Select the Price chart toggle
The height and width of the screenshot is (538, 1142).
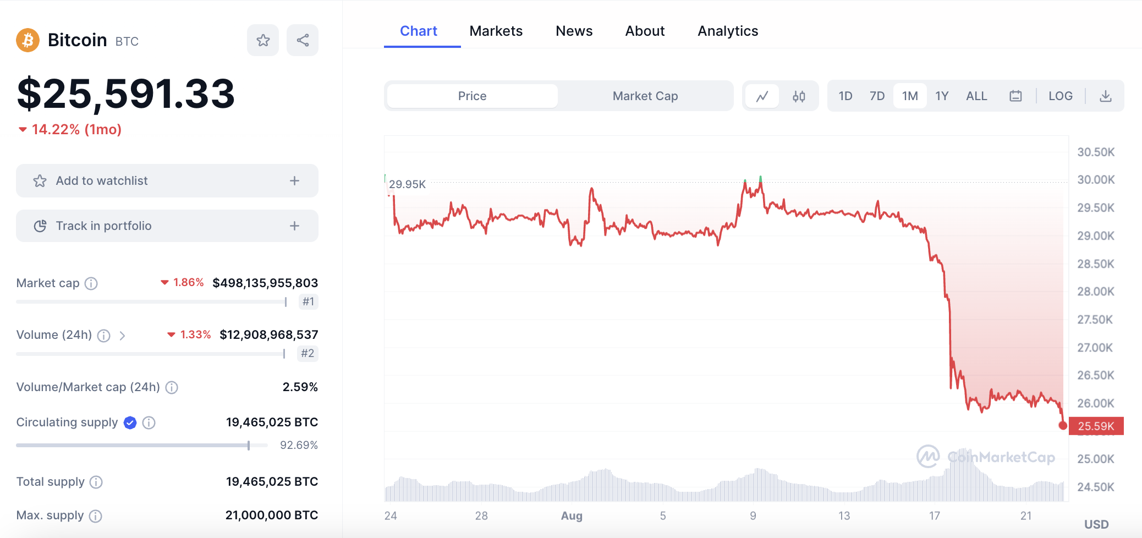472,96
